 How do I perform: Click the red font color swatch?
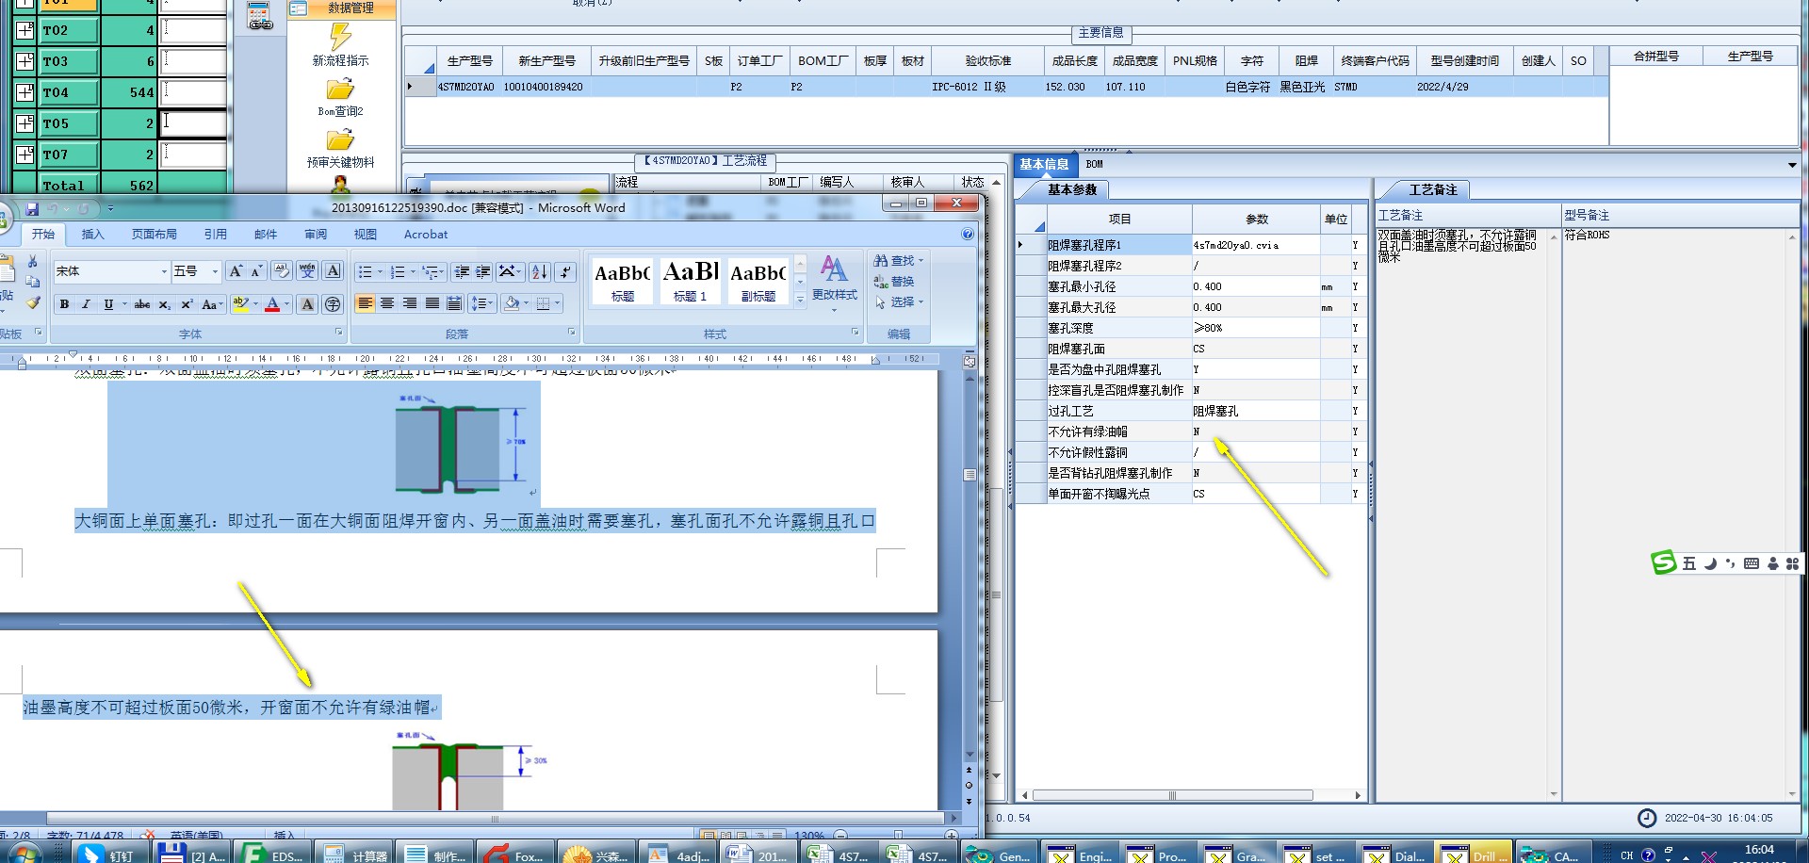(272, 304)
